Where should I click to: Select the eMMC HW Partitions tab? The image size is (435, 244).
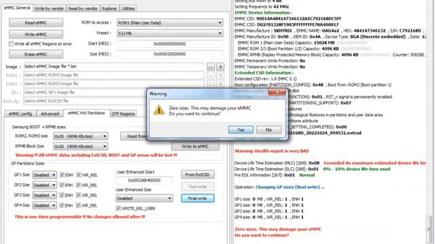click(86, 113)
